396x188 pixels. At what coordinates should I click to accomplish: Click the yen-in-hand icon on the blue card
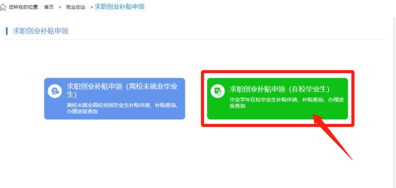click(x=55, y=91)
